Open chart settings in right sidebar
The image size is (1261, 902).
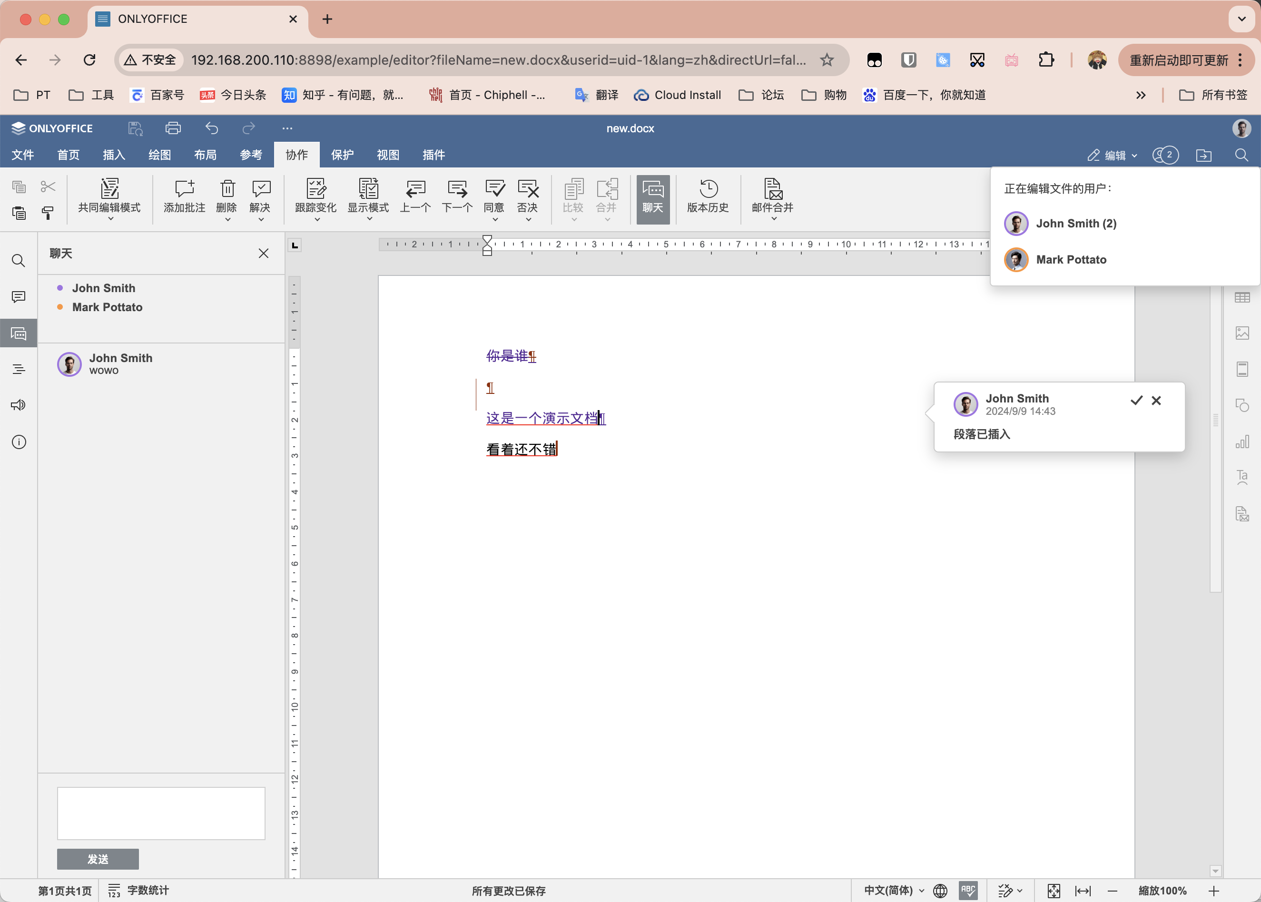pyautogui.click(x=1242, y=441)
